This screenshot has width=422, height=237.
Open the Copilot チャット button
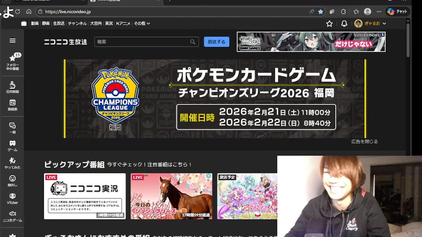(397, 11)
